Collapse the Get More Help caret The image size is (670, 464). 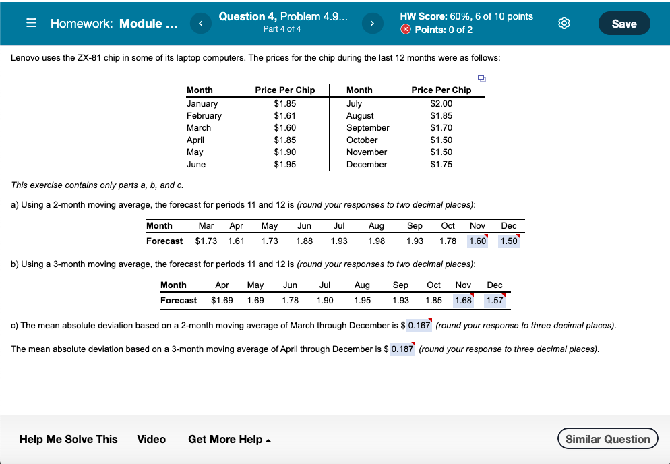267,439
